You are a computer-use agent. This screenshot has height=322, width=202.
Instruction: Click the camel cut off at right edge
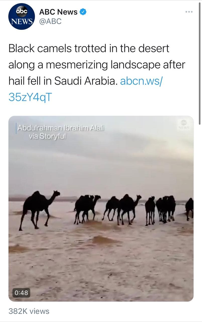tap(189, 209)
